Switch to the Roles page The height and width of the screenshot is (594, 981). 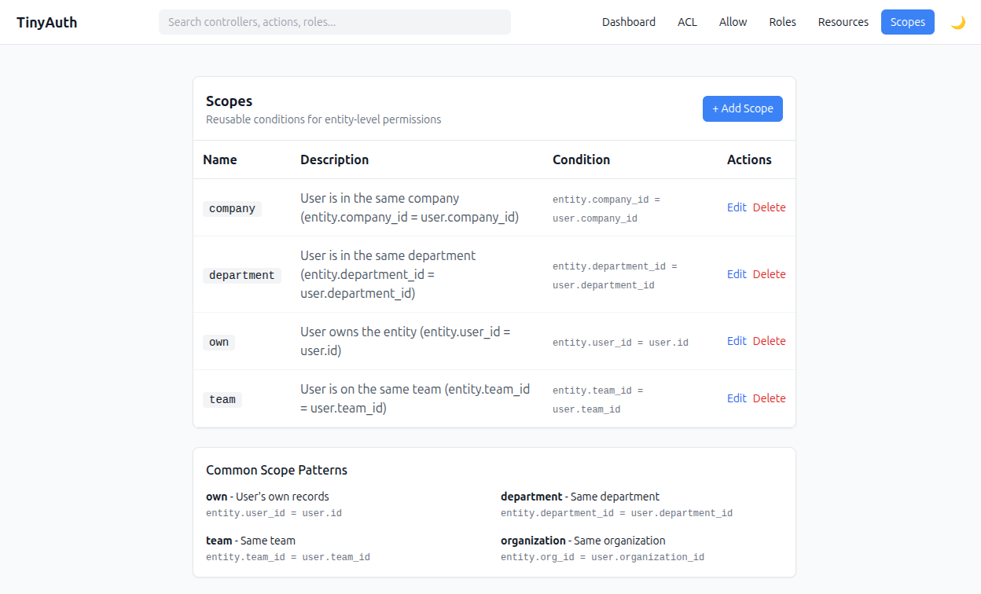tap(782, 22)
